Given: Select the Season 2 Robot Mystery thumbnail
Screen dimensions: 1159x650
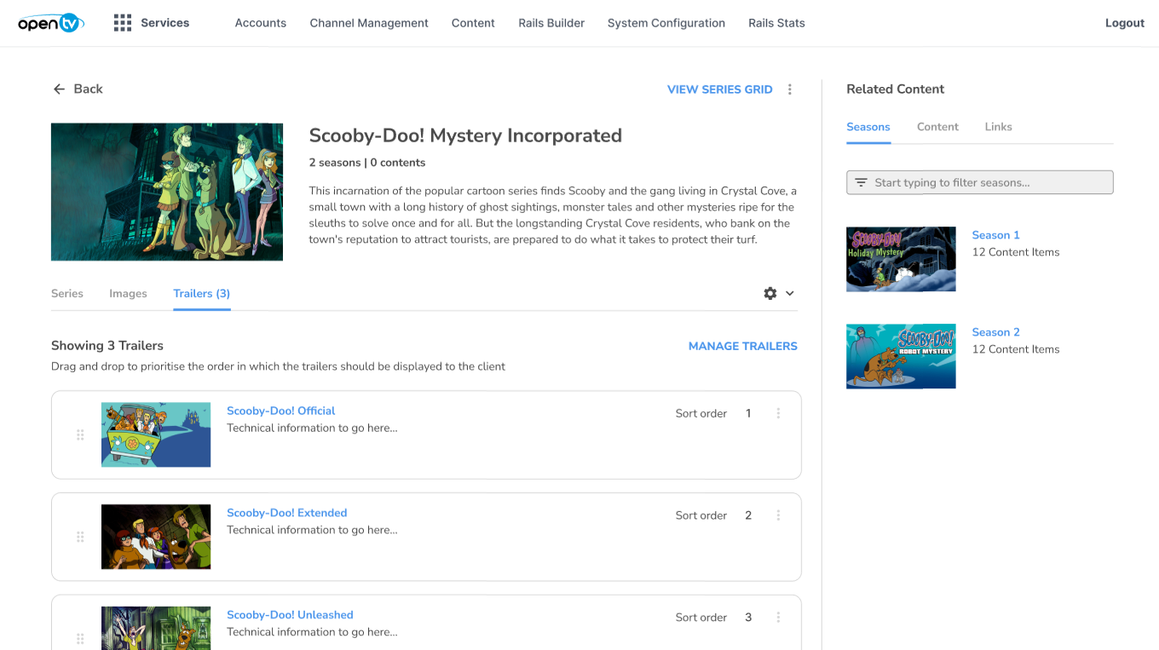Looking at the screenshot, I should (901, 356).
